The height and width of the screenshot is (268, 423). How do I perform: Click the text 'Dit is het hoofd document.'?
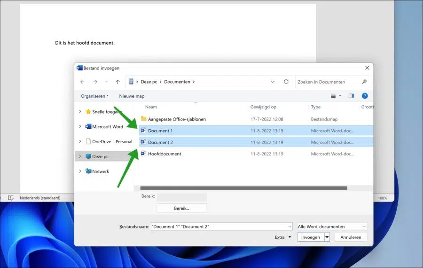coord(85,43)
